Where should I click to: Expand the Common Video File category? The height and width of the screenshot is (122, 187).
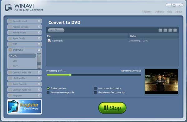pos(25,72)
